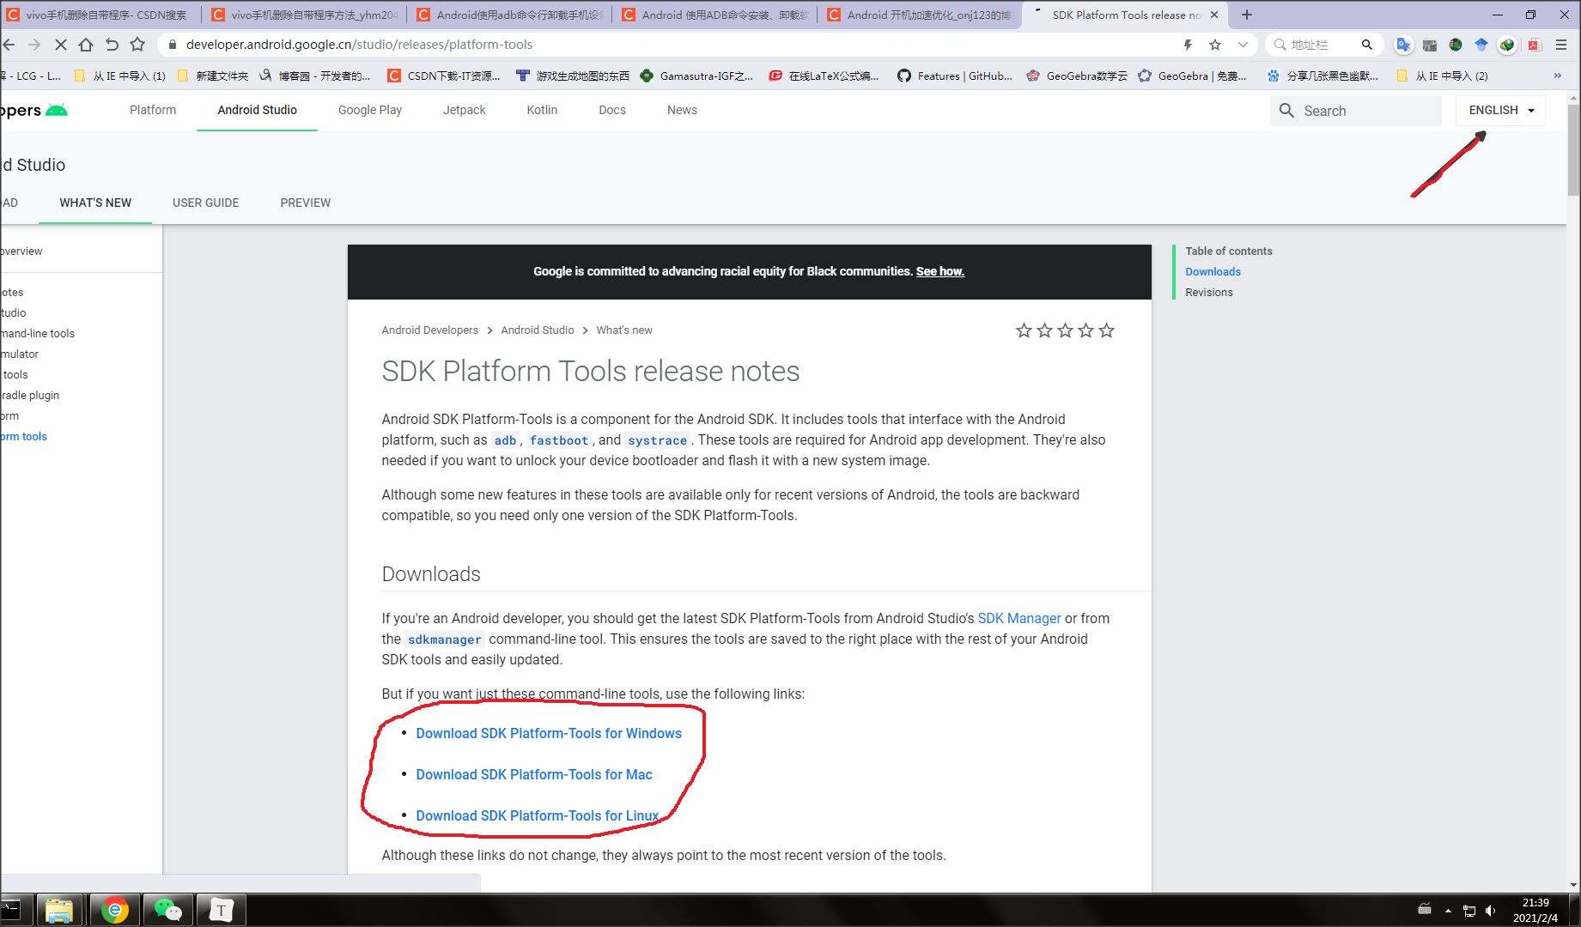Select the Docs nav item

pyautogui.click(x=612, y=110)
